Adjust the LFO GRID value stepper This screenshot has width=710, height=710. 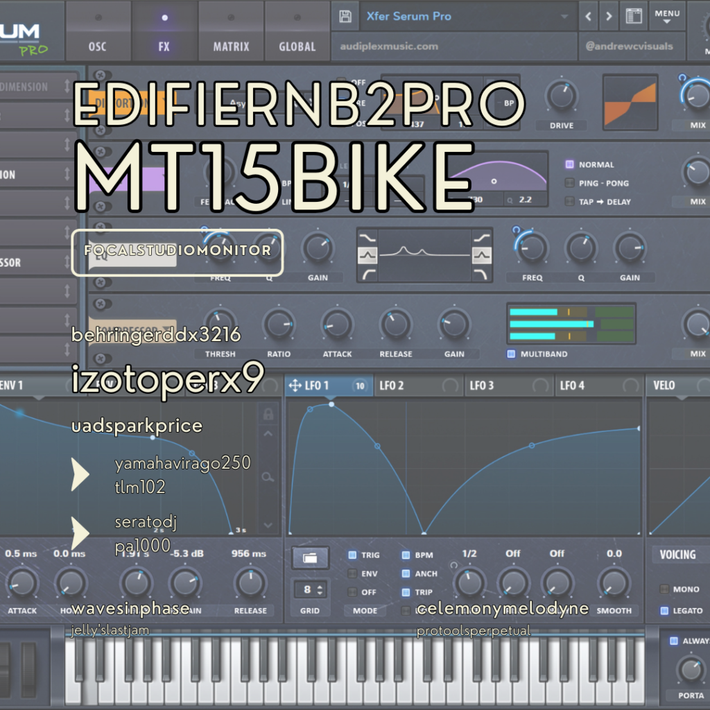click(x=320, y=589)
